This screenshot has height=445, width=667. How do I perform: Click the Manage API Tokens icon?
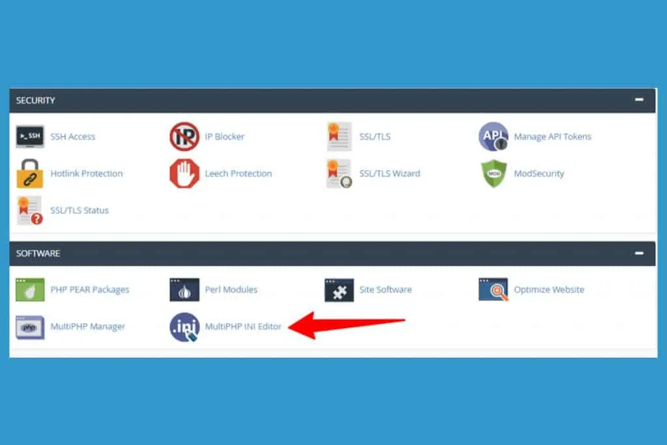click(x=494, y=137)
